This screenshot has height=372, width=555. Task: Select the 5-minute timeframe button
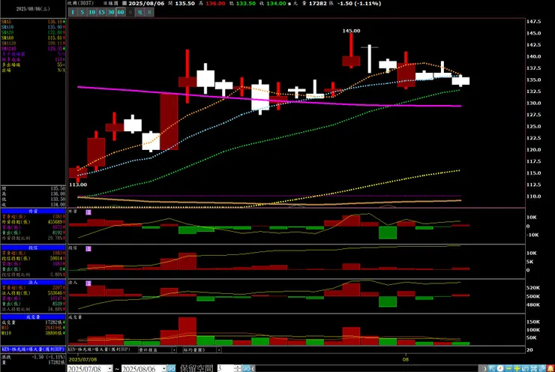[82, 12]
